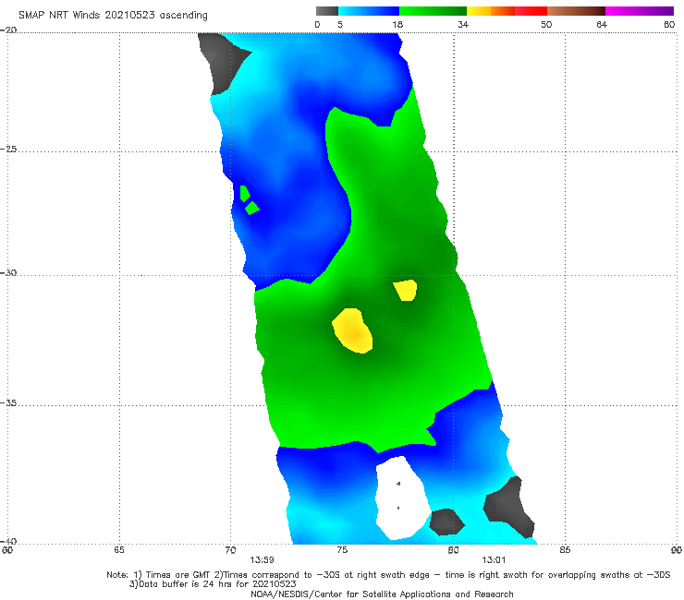Click the color scale label '50'
Screen dimensions: 684x600
(x=546, y=24)
